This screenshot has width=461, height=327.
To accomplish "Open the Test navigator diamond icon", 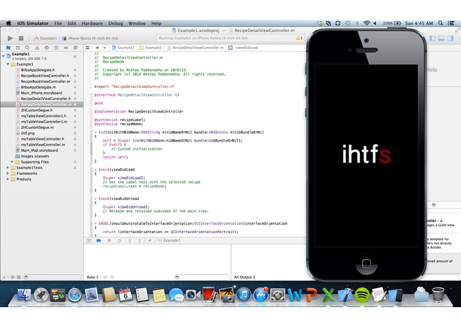I will (46, 48).
